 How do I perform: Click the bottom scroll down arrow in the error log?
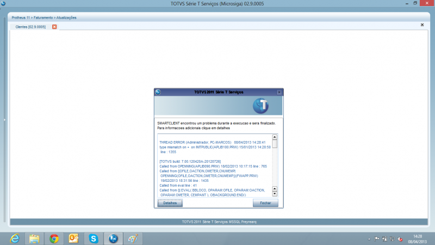point(275,194)
